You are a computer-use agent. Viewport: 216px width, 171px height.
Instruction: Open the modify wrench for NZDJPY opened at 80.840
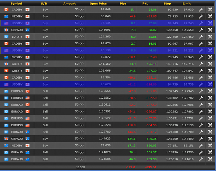click(x=201, y=16)
